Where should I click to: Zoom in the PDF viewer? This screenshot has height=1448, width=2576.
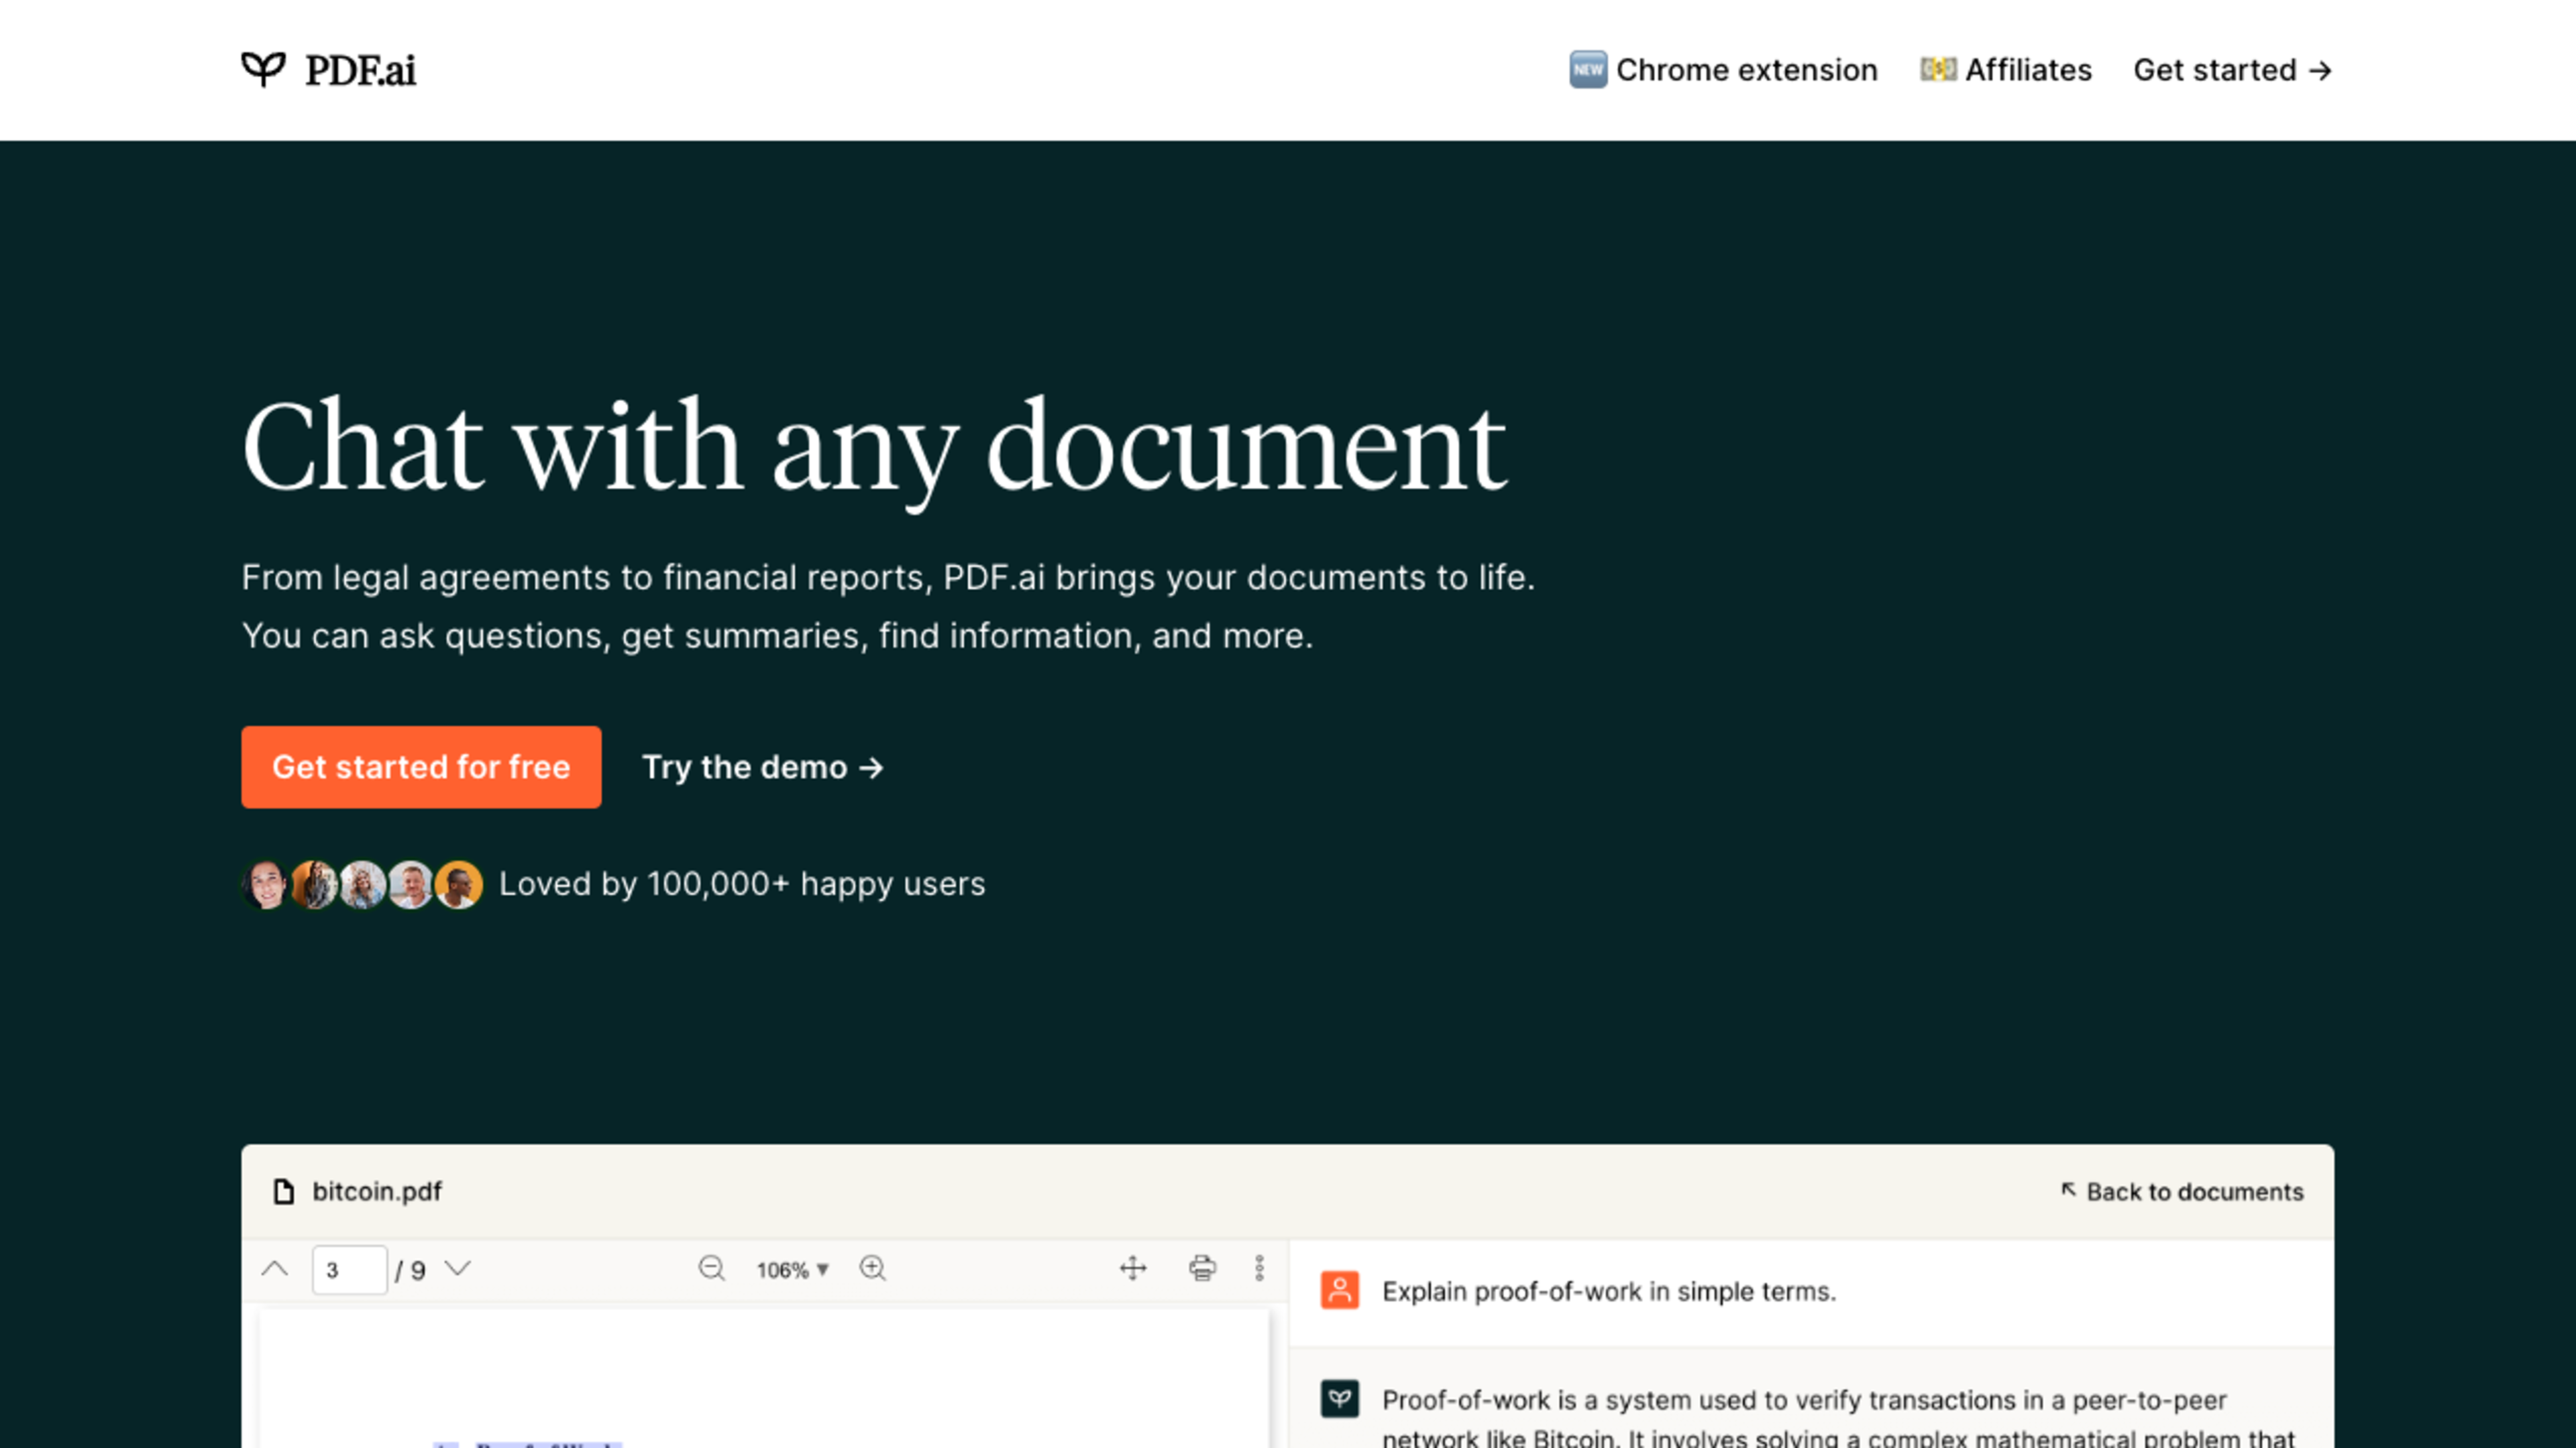coord(873,1268)
